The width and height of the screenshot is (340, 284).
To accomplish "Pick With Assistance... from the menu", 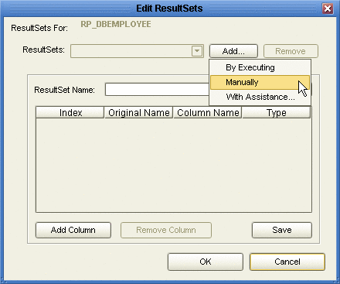I will point(260,97).
